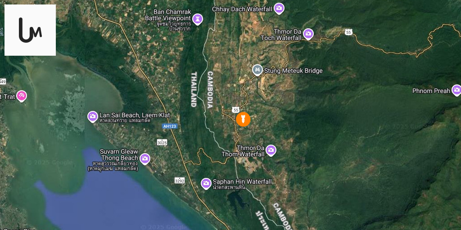Click Thmor Da Thom Waterfall pin
Viewport: 461px width, 230px height.
[x=271, y=150]
